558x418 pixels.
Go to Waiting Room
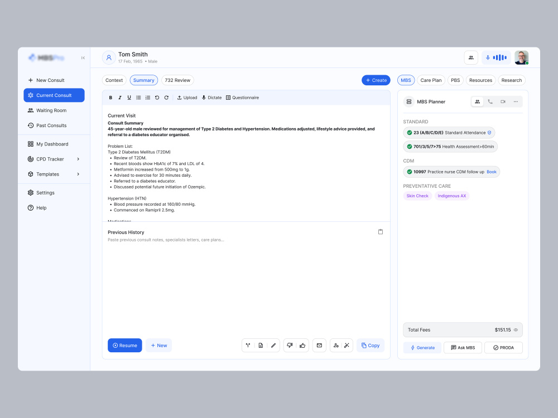coord(54,110)
